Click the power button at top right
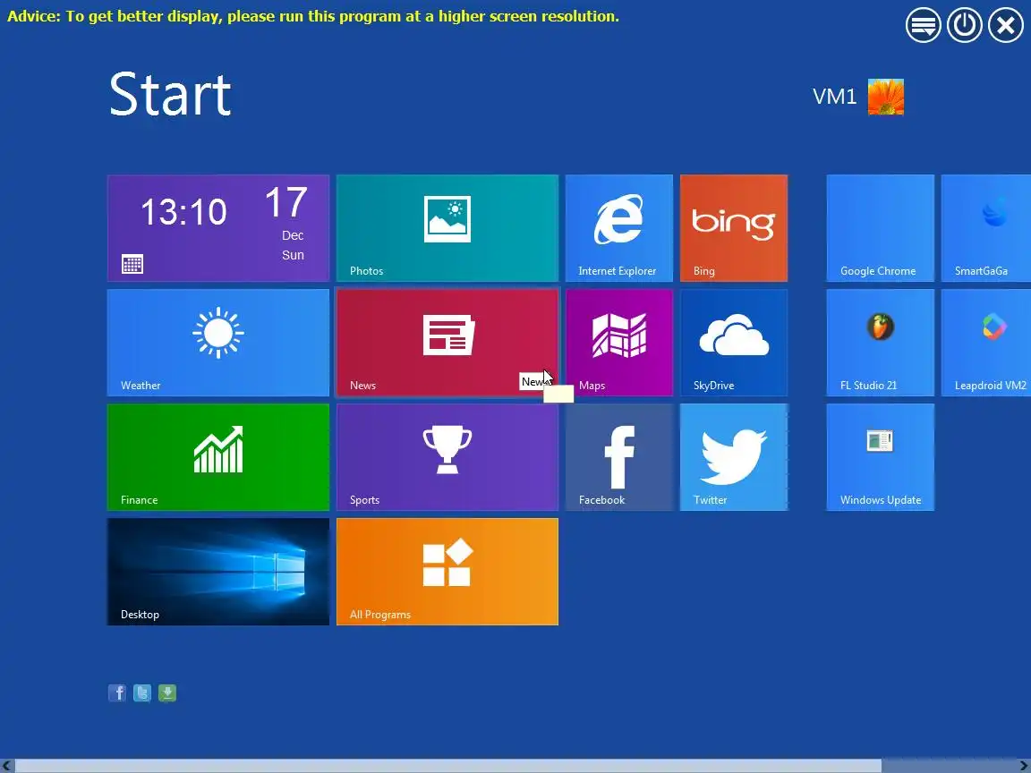The width and height of the screenshot is (1031, 773). (x=965, y=25)
